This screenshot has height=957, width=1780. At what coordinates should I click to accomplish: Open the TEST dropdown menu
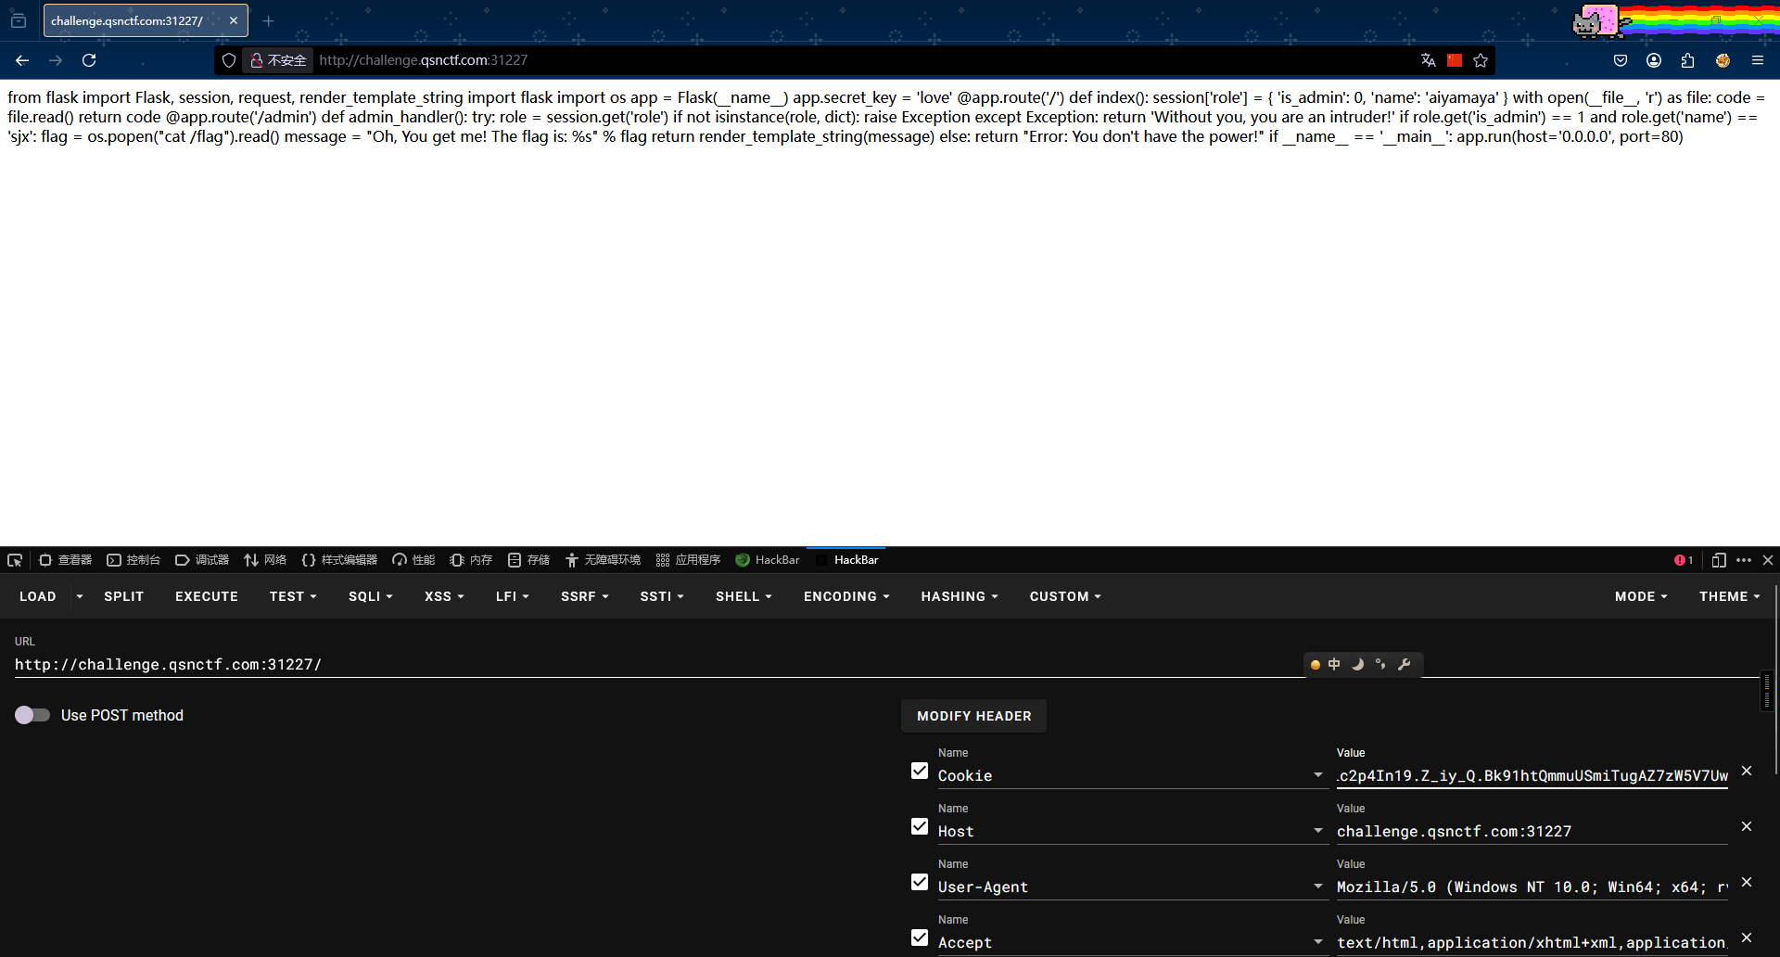pyautogui.click(x=293, y=596)
